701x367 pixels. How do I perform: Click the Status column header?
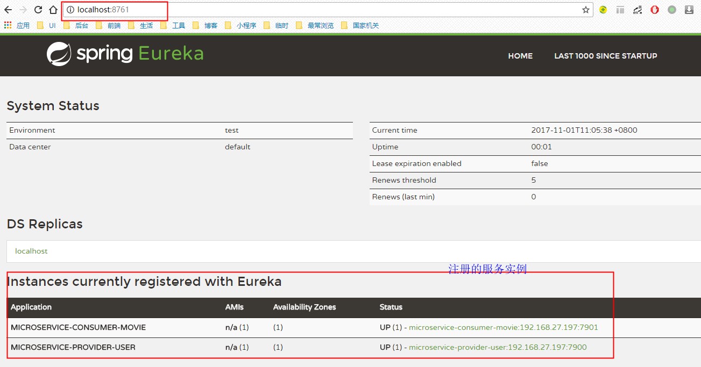pyautogui.click(x=391, y=307)
